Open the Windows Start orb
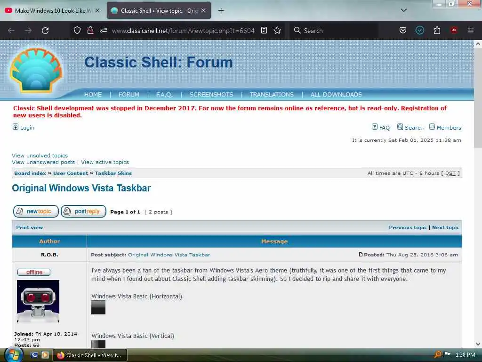 (13, 355)
